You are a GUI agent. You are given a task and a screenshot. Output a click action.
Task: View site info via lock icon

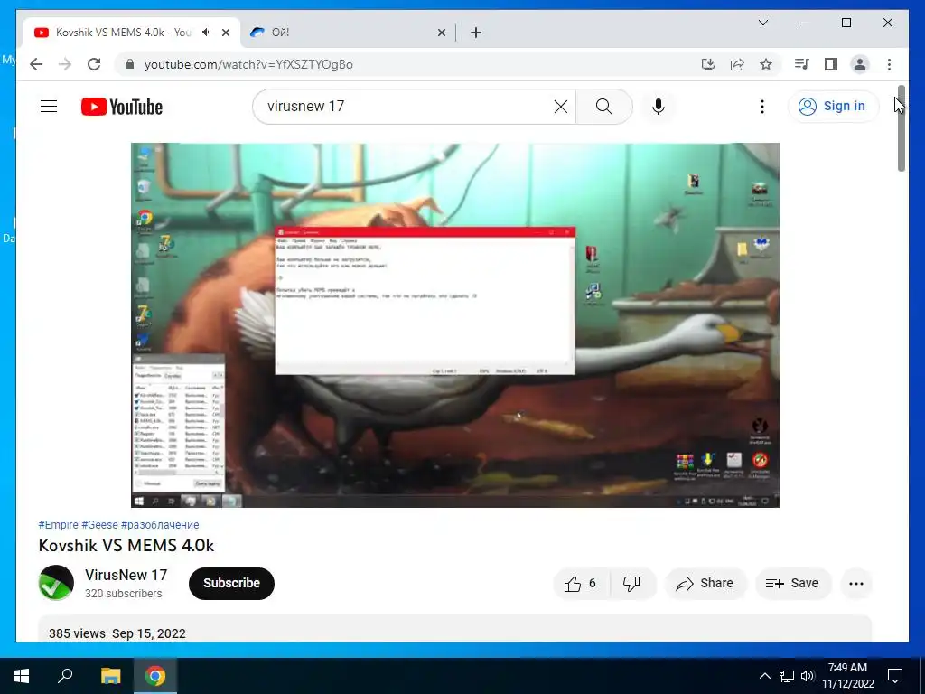coord(130,64)
